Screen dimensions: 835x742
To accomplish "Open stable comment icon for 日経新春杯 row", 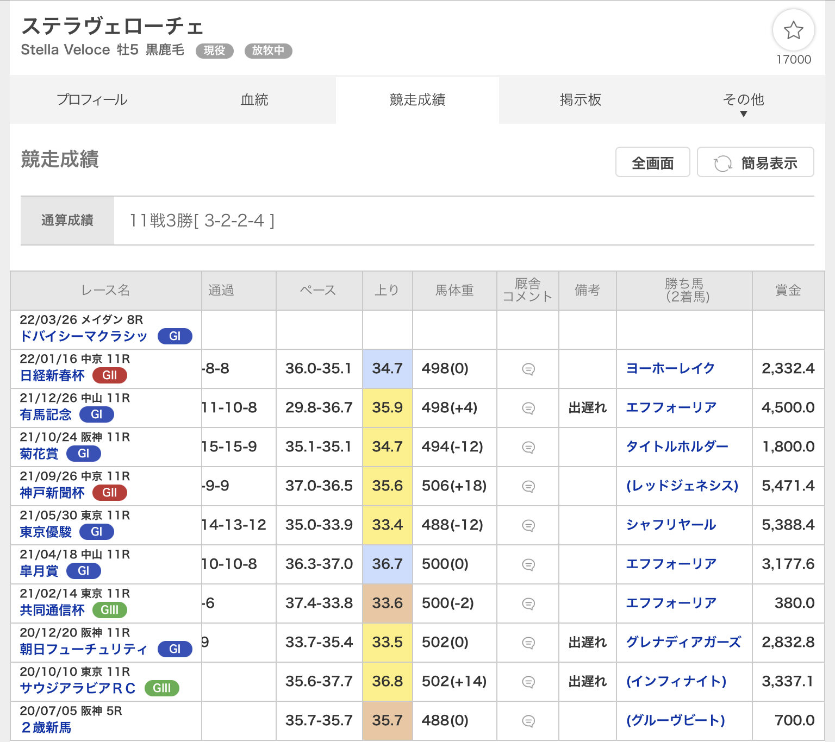I will (x=528, y=369).
